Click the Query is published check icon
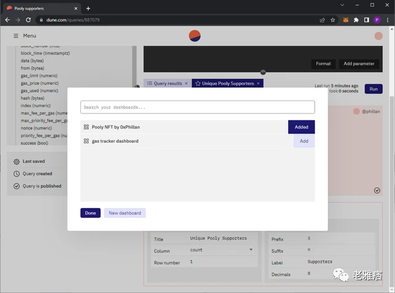This screenshot has height=293, width=395. click(x=17, y=186)
